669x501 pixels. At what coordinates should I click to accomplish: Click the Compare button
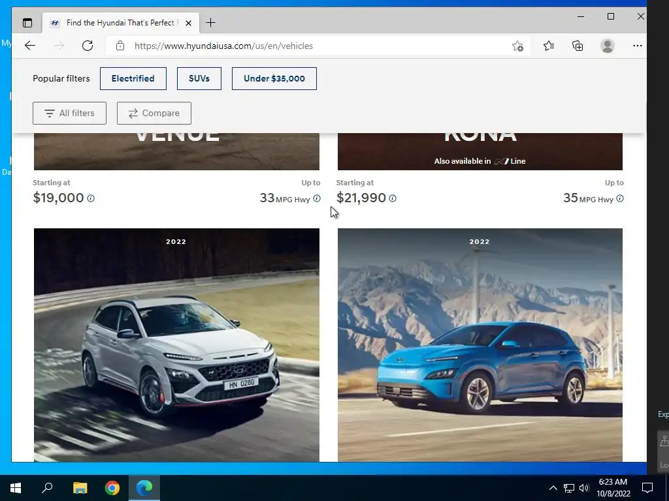154,114
